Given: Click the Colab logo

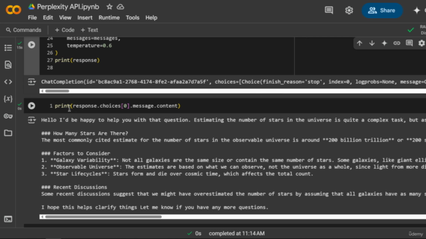Looking at the screenshot, I should (13, 10).
